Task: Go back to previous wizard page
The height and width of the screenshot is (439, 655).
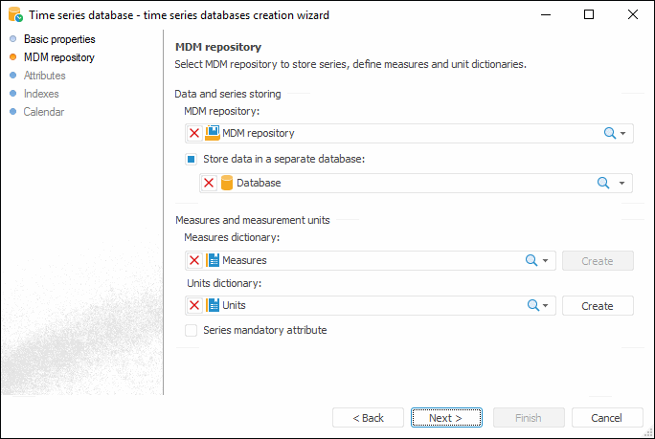Action: 368,418
